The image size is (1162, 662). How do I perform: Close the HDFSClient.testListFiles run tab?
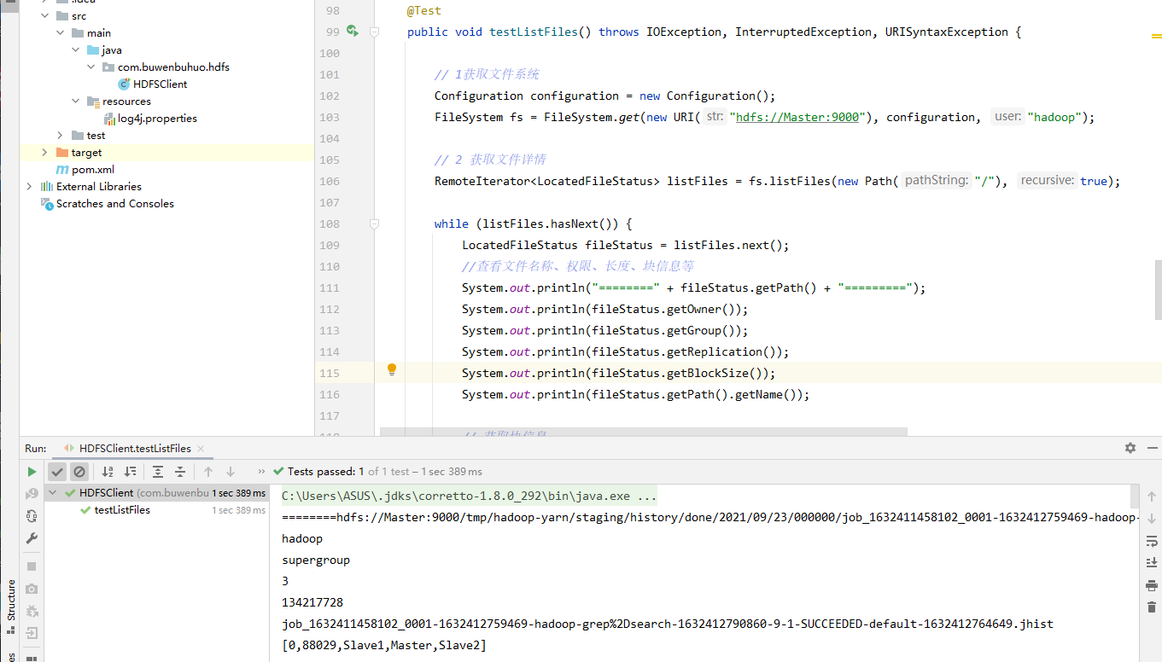[x=200, y=449]
